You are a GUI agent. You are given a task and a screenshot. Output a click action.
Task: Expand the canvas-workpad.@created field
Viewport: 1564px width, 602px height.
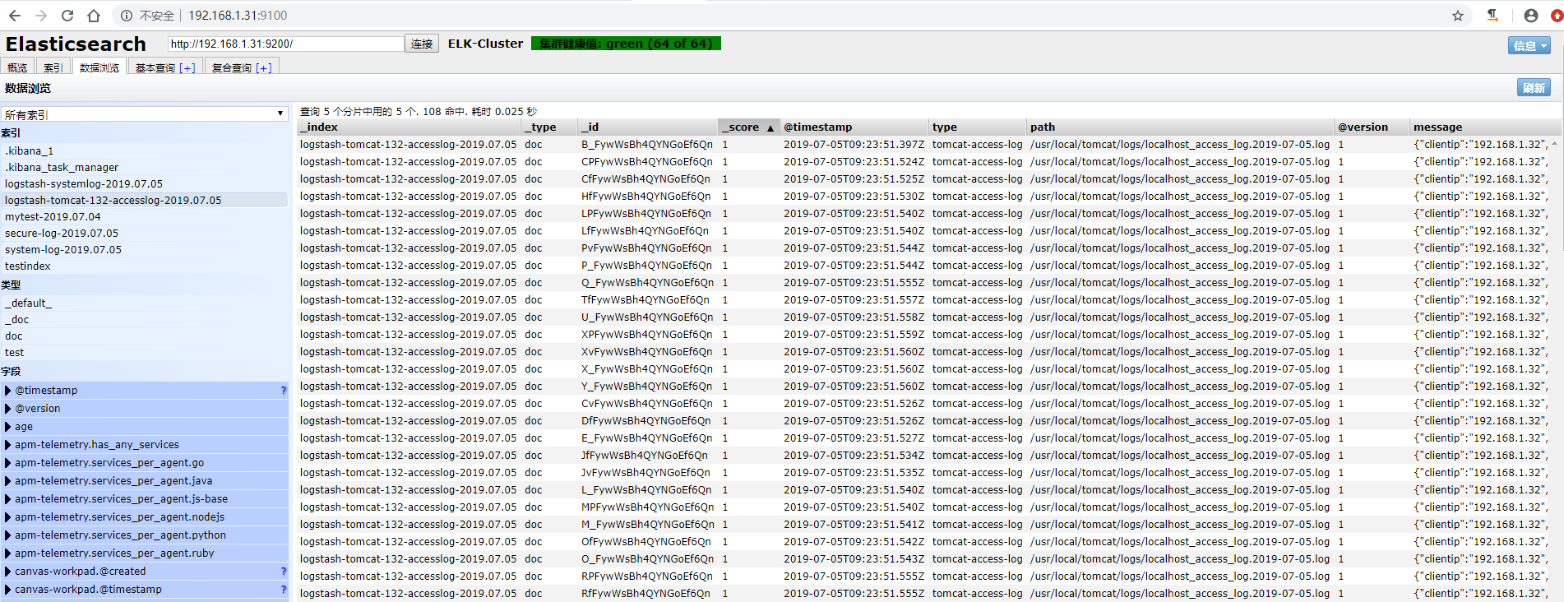point(8,572)
